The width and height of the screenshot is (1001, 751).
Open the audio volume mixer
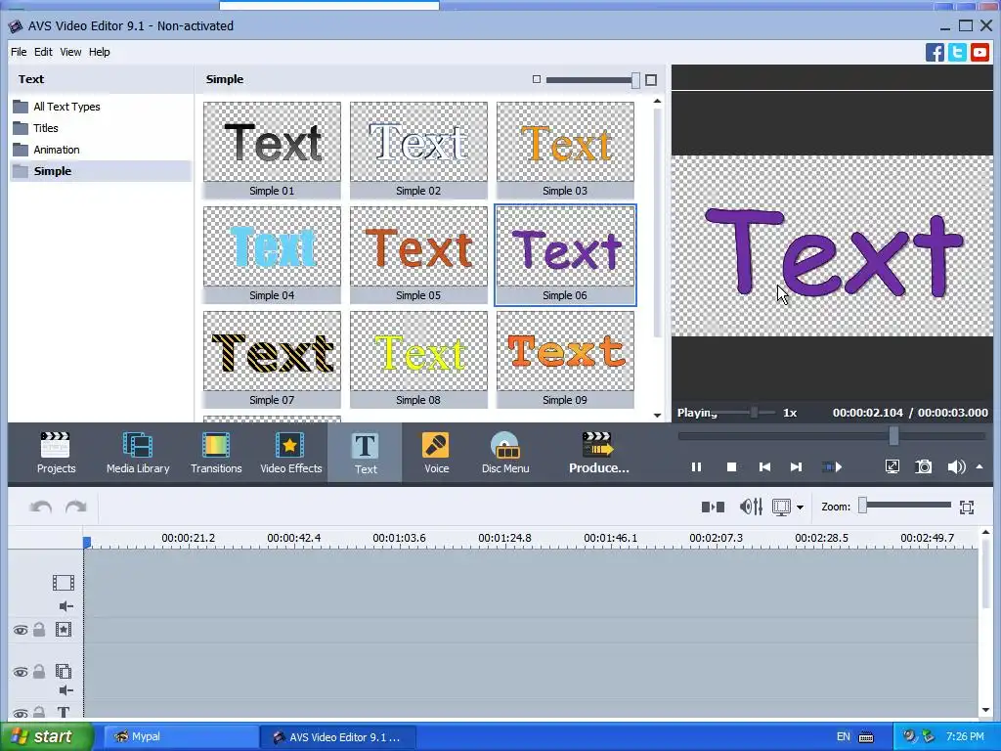[x=751, y=508]
